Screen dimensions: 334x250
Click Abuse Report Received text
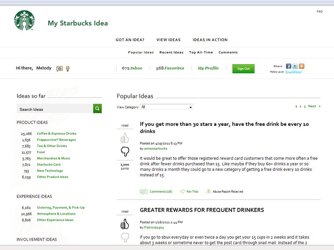pos(228,192)
